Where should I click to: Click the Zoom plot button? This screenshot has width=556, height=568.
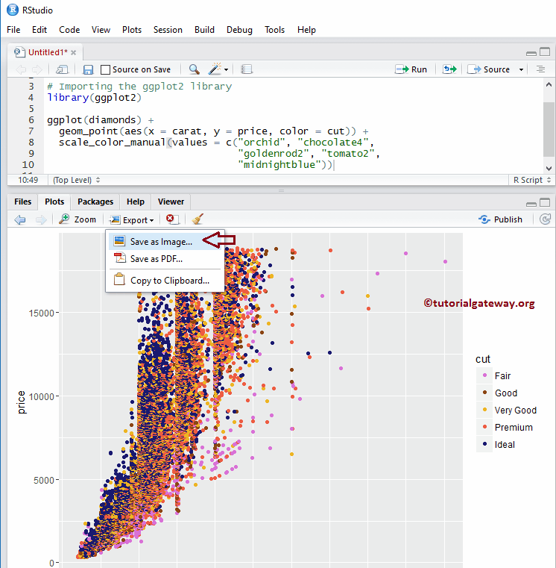pos(78,219)
